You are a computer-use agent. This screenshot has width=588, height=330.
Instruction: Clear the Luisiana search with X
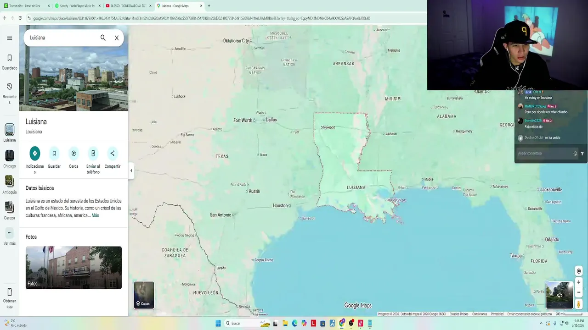[117, 38]
